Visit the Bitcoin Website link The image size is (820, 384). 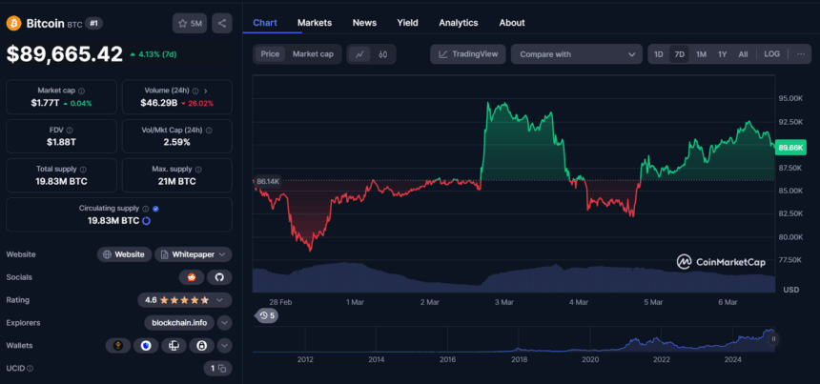pos(124,254)
